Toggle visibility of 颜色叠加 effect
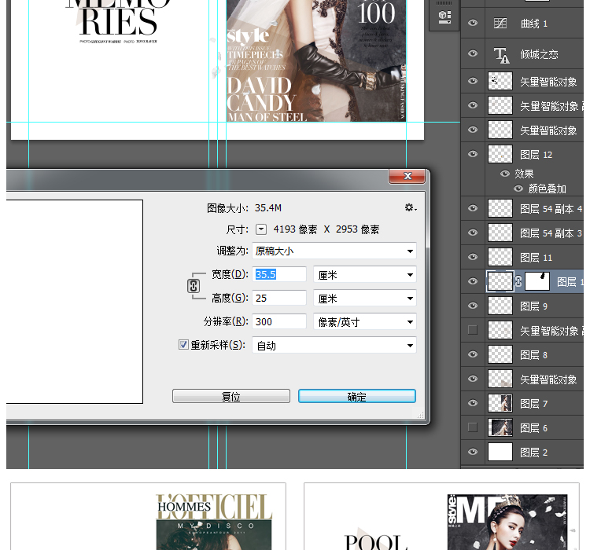Image resolution: width=590 pixels, height=550 pixels. 518,189
